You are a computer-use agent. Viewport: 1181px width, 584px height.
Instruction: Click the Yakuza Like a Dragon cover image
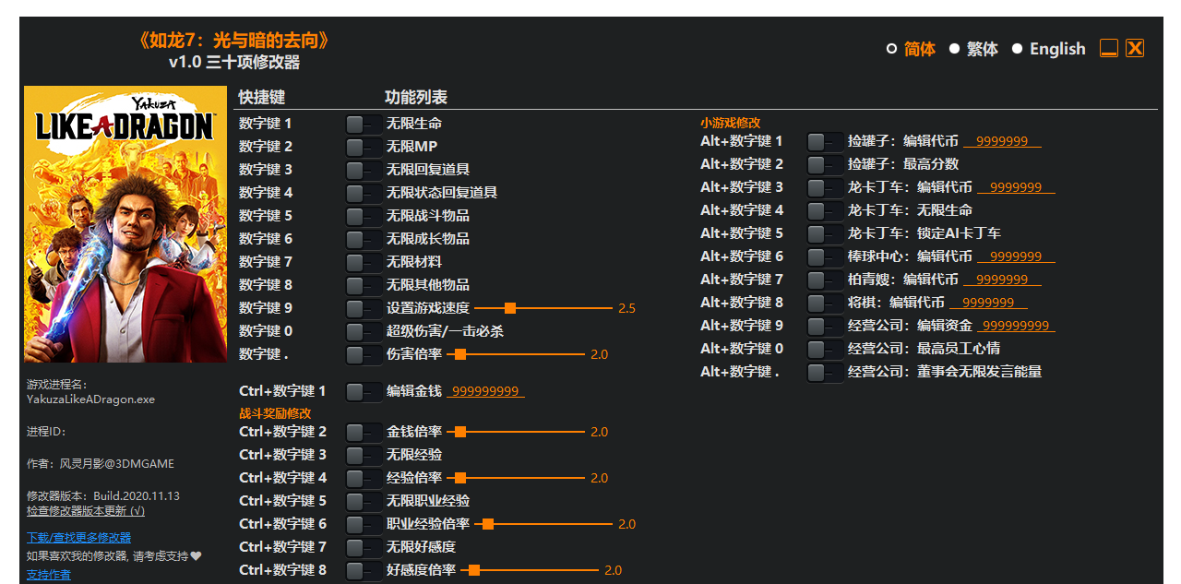[125, 224]
